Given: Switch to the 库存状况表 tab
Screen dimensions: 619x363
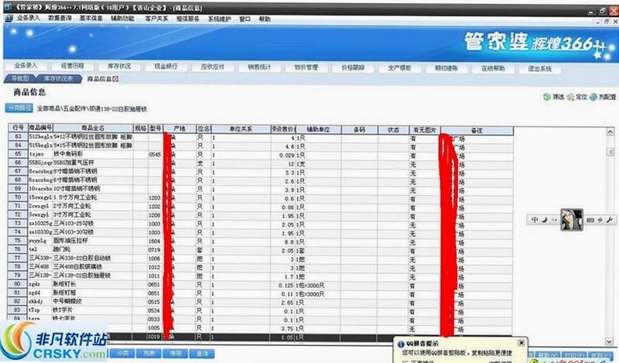Looking at the screenshot, I should click(x=59, y=79).
